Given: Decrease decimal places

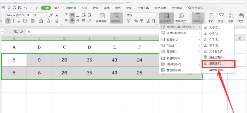Looking at the screenshot, I should pyautogui.click(x=153, y=21).
